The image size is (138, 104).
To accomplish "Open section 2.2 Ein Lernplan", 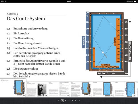I will coord(18,34).
